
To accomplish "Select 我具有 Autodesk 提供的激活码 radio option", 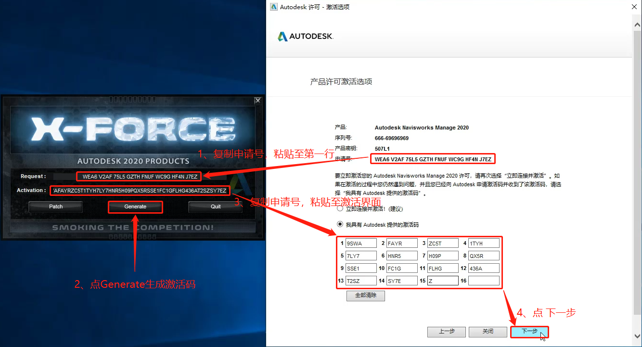I will pyautogui.click(x=340, y=224).
